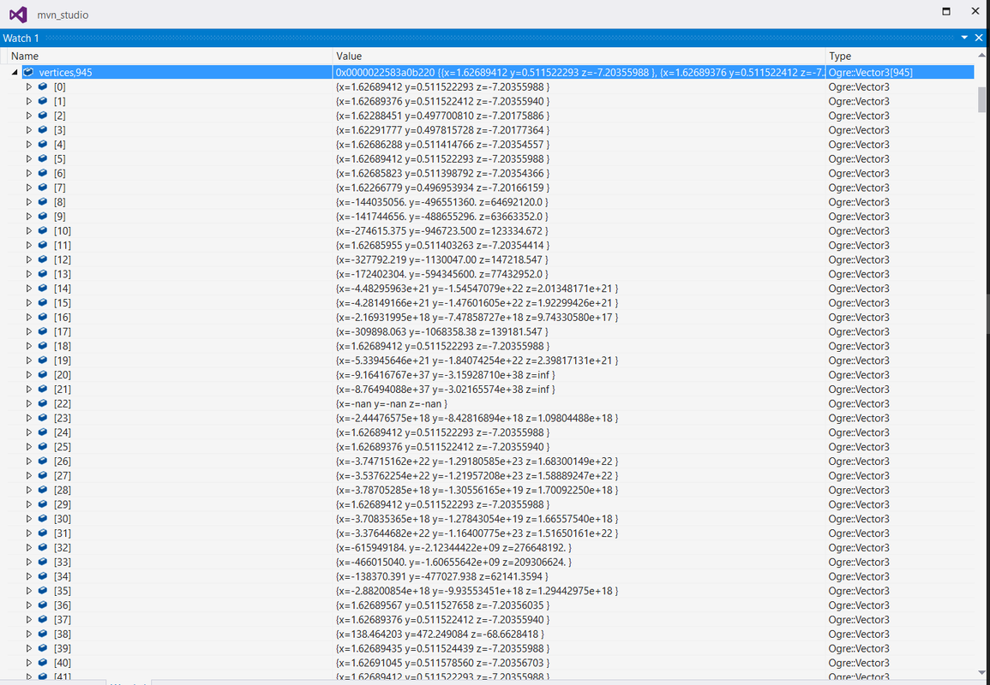
Task: Select the name cell [37]
Action: pos(63,619)
